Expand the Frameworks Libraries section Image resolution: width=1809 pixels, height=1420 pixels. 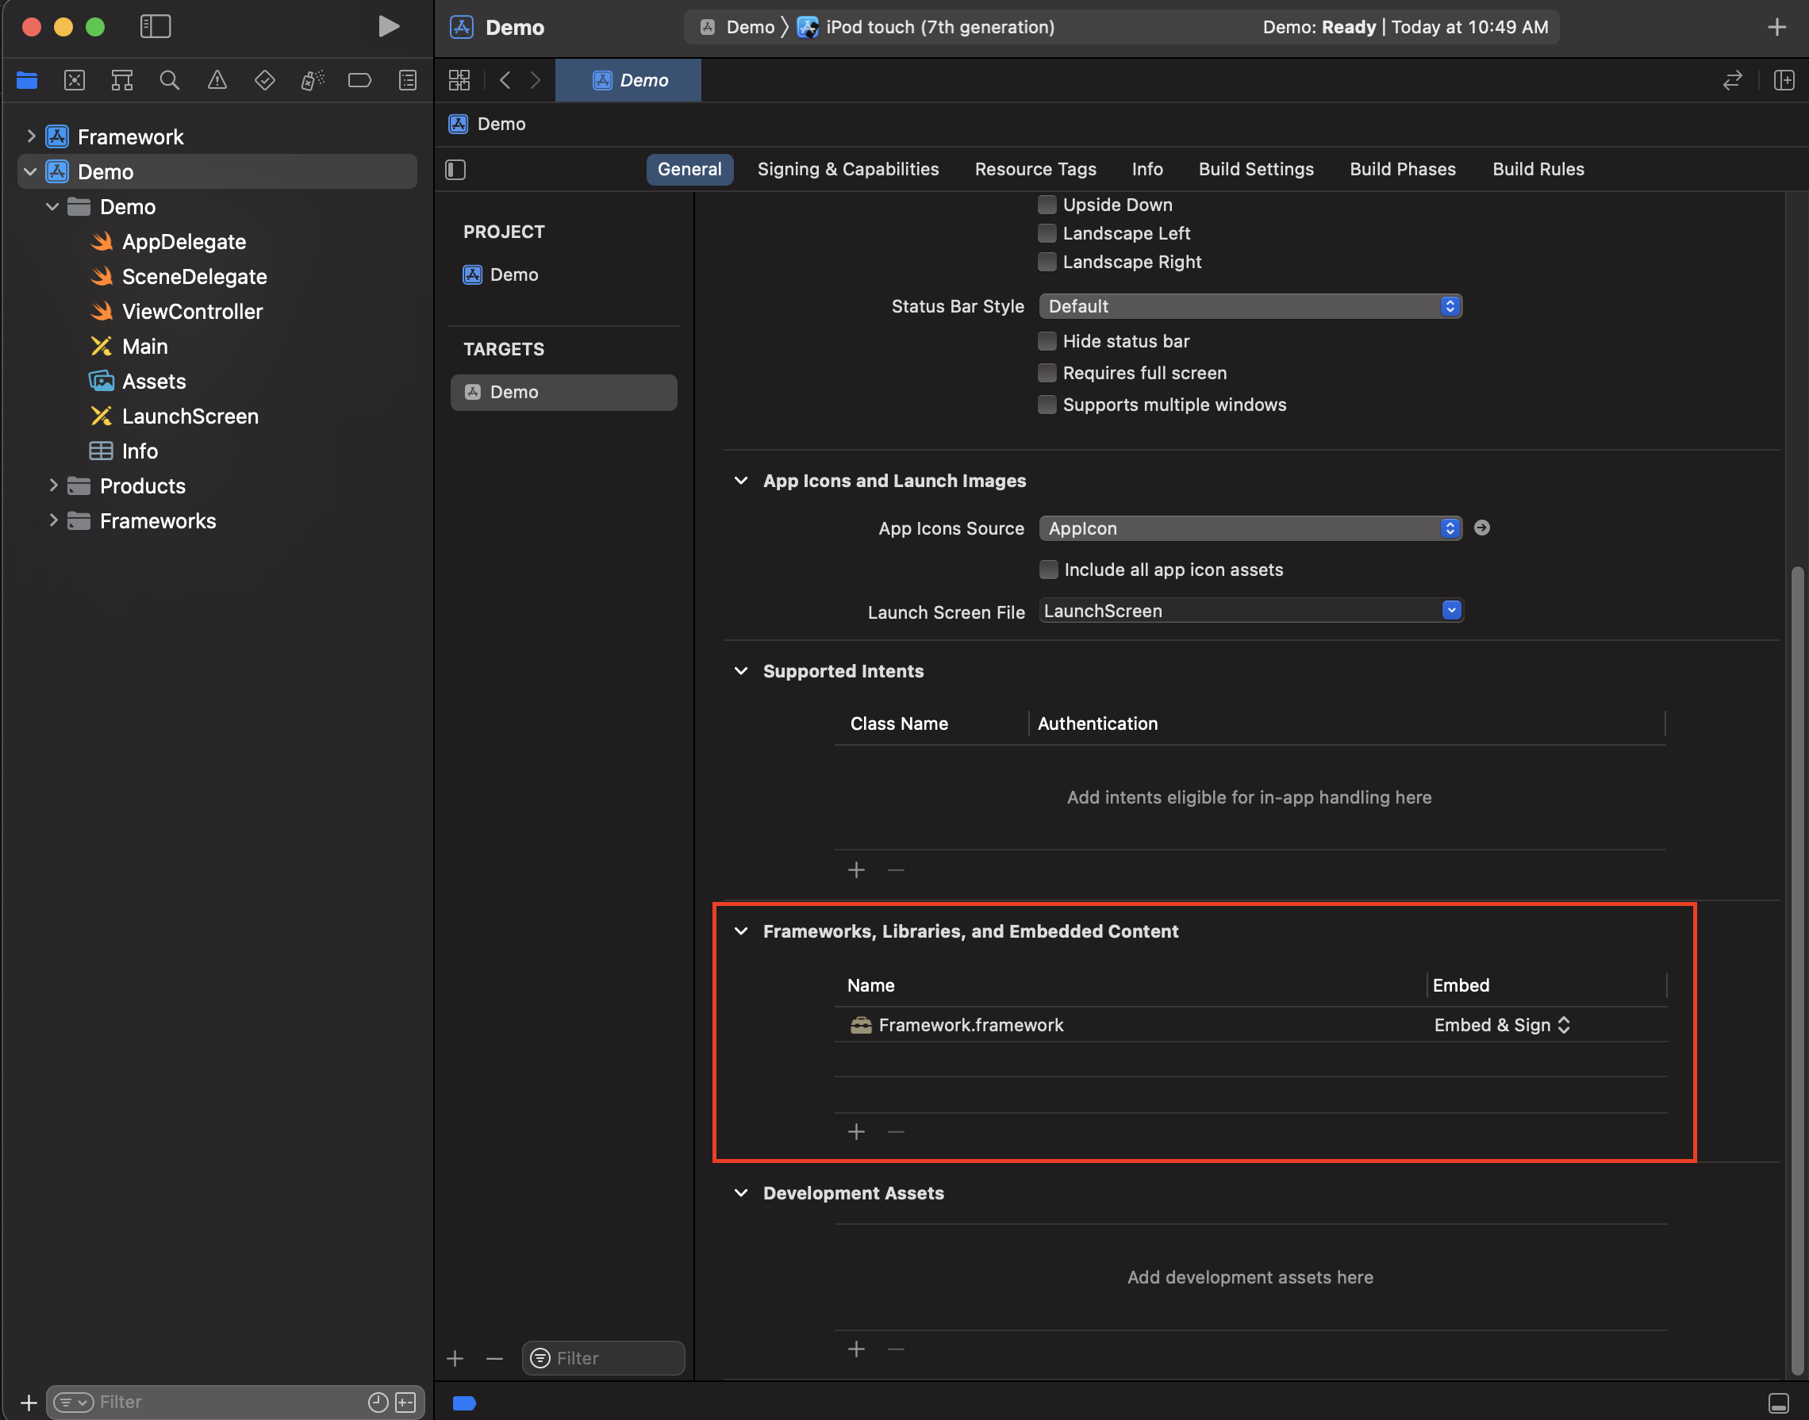point(742,931)
